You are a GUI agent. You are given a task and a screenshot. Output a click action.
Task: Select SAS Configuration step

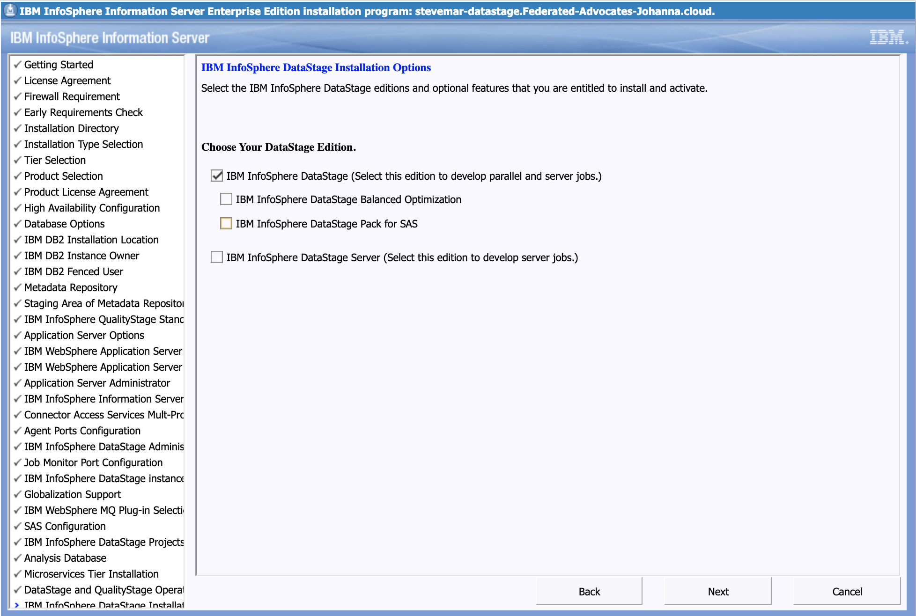(x=65, y=526)
